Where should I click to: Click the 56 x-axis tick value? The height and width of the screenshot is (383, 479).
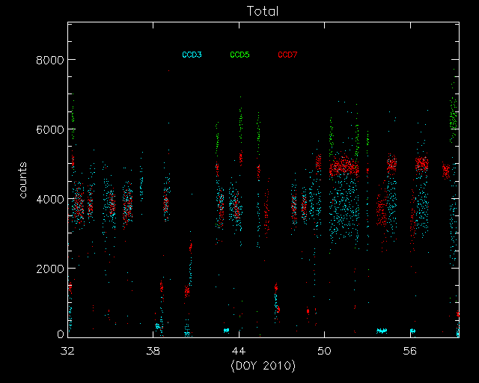point(409,351)
